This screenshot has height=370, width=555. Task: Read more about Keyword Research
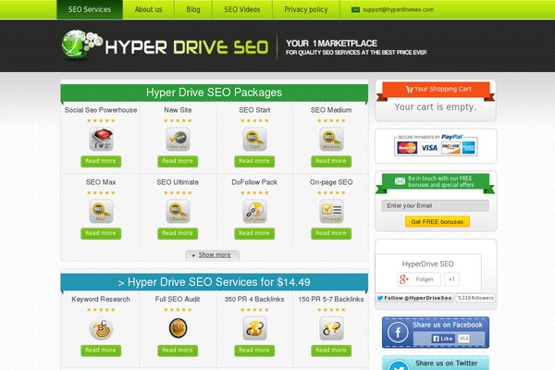click(x=101, y=351)
